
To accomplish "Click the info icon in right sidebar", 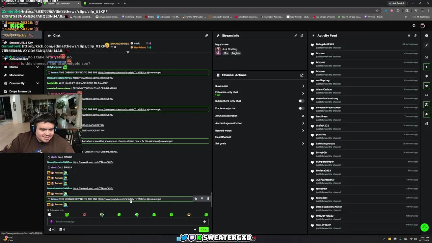I will [x=427, y=35].
